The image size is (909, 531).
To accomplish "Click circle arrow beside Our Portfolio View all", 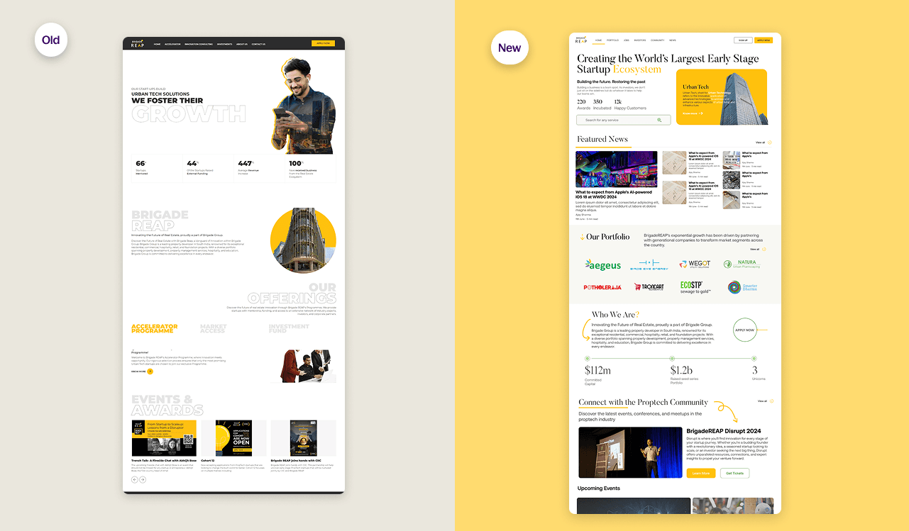I will pos(764,249).
